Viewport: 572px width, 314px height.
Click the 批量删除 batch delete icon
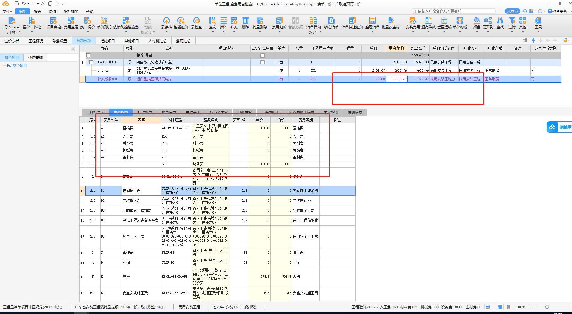point(260,20)
